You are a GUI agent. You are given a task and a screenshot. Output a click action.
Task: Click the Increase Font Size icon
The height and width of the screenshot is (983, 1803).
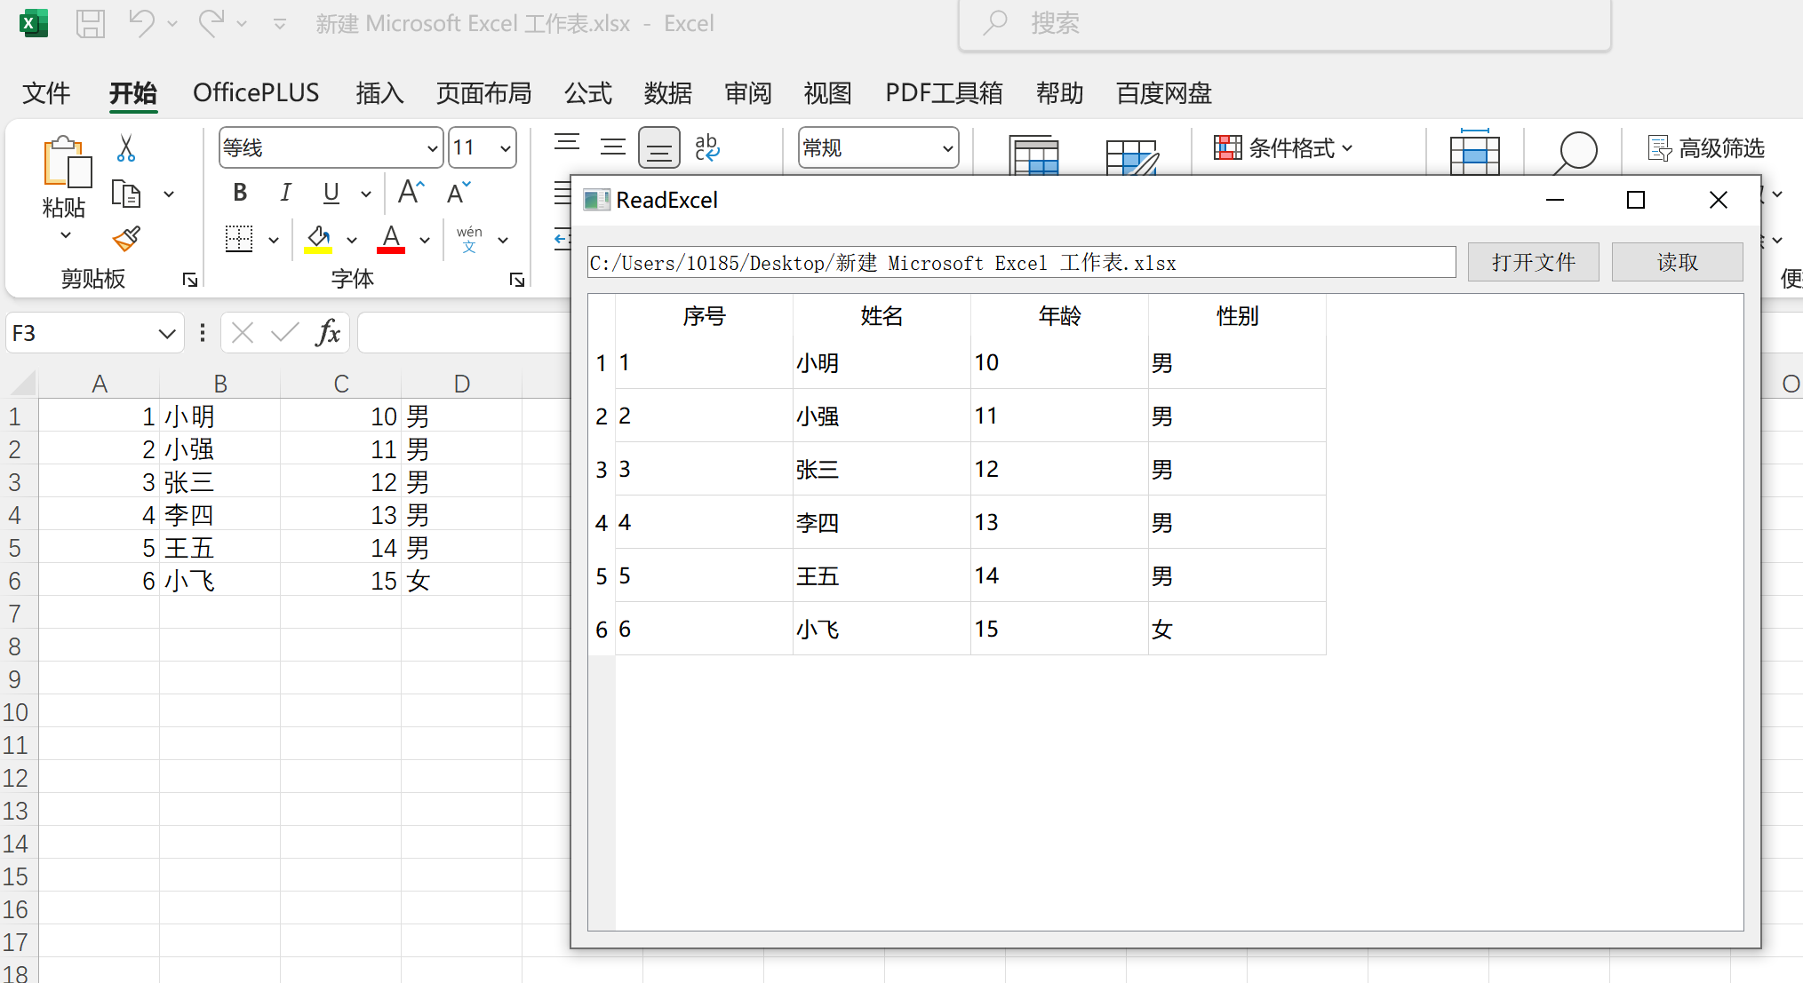click(x=411, y=193)
